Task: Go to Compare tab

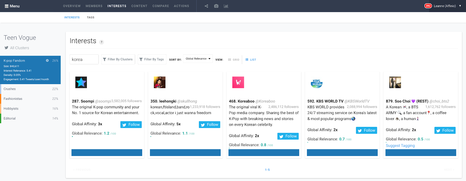Action: pos(161,6)
